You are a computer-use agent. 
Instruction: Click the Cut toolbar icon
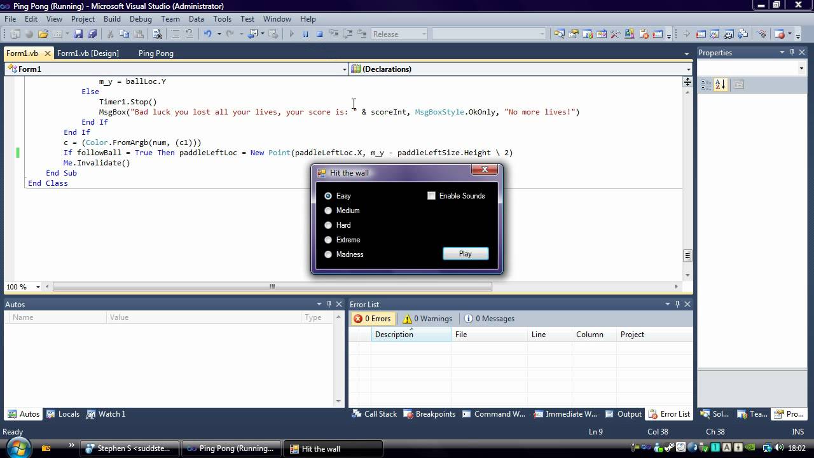coord(110,34)
